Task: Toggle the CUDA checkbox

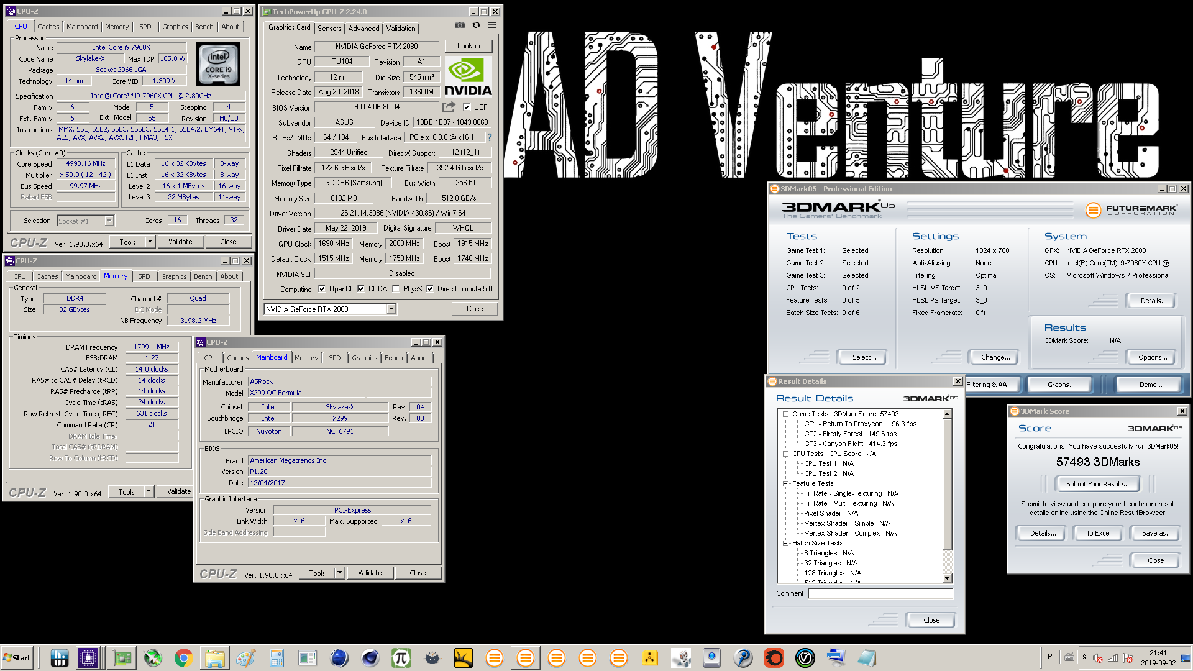Action: pos(361,288)
